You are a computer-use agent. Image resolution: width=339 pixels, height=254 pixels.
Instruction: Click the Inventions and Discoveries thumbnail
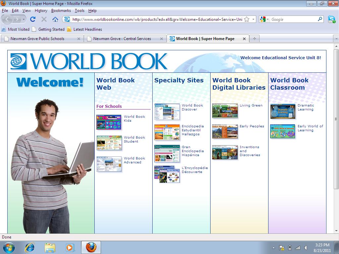pyautogui.click(x=225, y=152)
